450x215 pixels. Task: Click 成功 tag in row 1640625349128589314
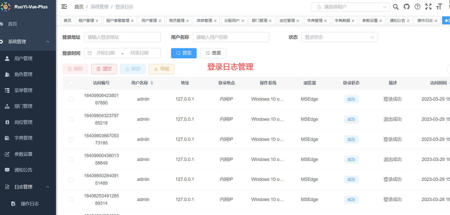click(x=351, y=199)
